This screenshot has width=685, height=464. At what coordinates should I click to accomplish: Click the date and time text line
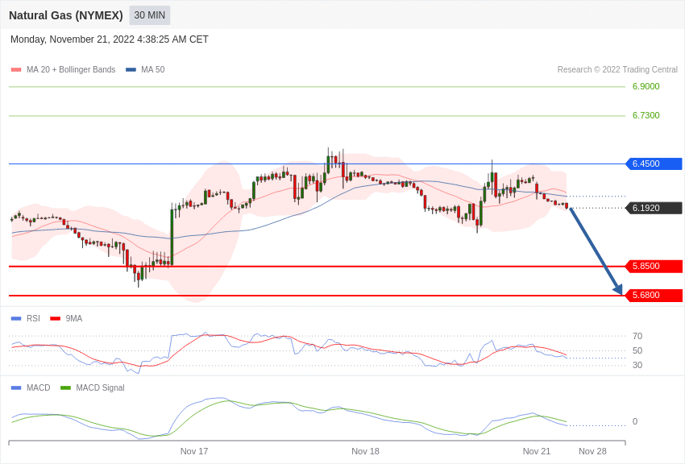pyautogui.click(x=110, y=39)
